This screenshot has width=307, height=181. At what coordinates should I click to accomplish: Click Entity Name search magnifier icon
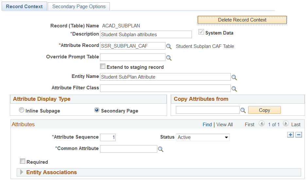tap(234, 77)
